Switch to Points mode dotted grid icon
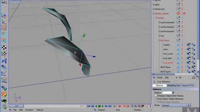The width and height of the screenshot is (200, 112). 4,28
